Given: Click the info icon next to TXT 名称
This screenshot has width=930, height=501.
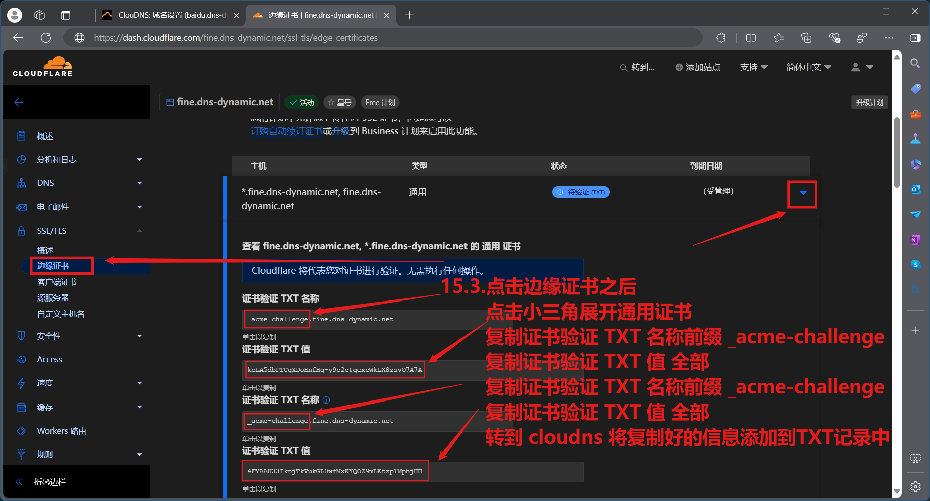Looking at the screenshot, I should tap(326, 400).
